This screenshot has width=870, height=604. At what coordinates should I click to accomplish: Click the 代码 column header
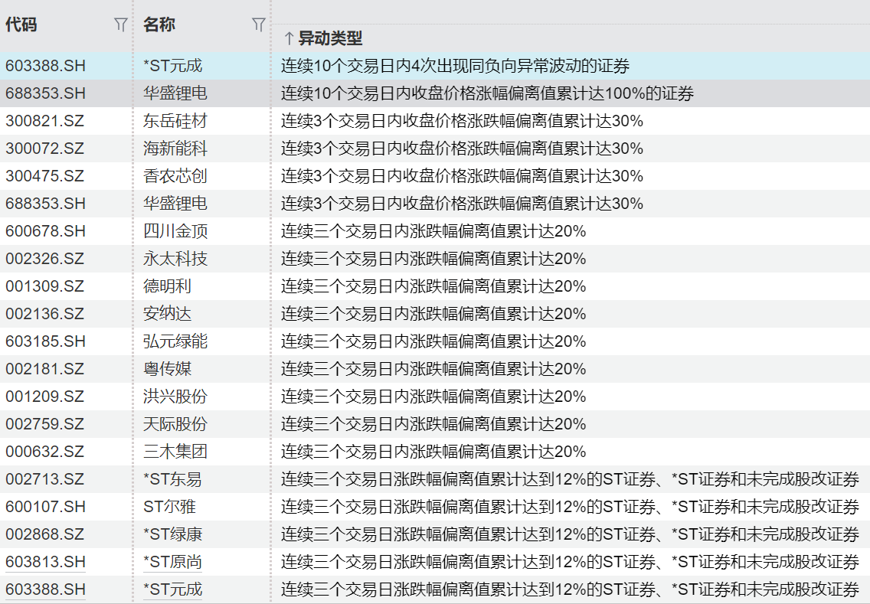[x=21, y=25]
